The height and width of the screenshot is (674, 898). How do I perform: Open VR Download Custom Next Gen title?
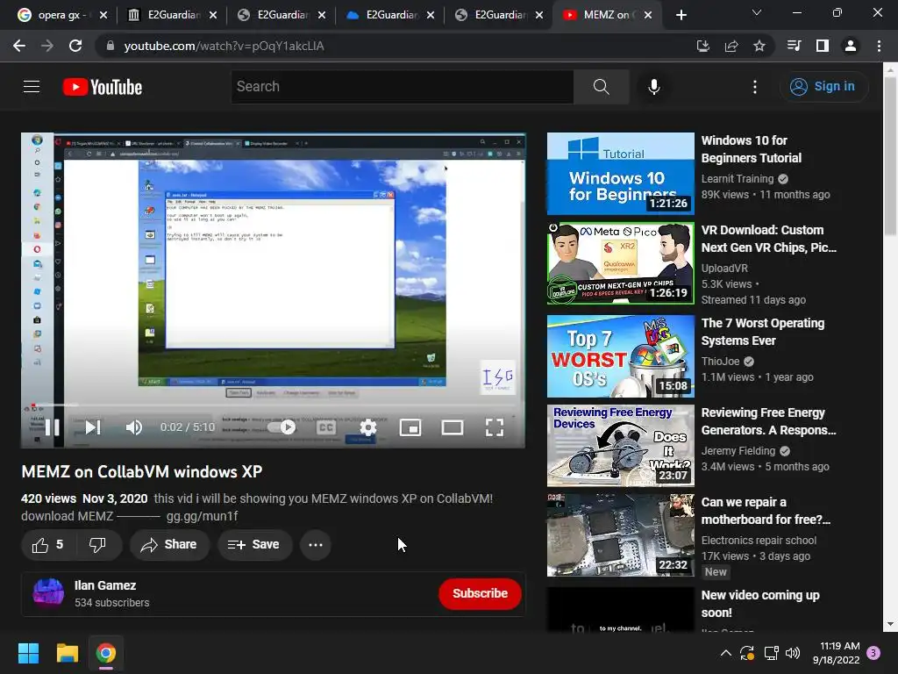[x=768, y=239]
